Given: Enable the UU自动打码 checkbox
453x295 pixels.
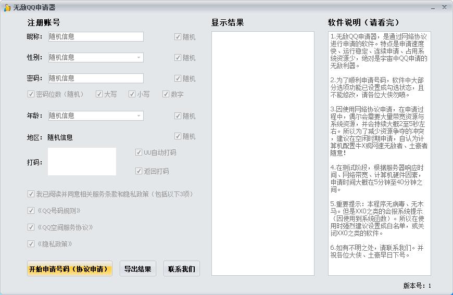Looking at the screenshot, I should 139,152.
